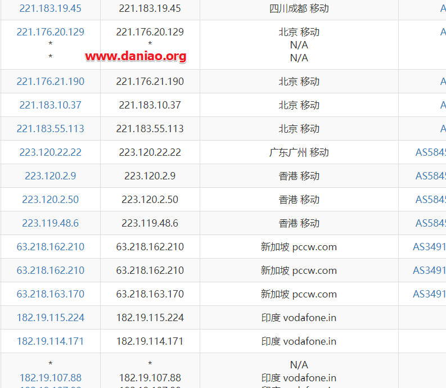Select the black 223.120.2.9 hostname text
Screen dimensions: 446x388
[150, 176]
